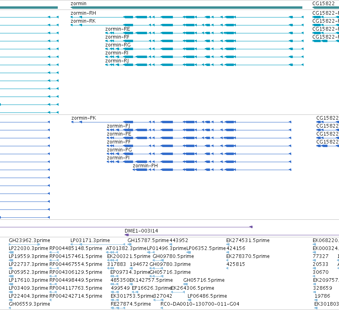
Task: Click EST label EK200321.5prime
Action: 129,256
